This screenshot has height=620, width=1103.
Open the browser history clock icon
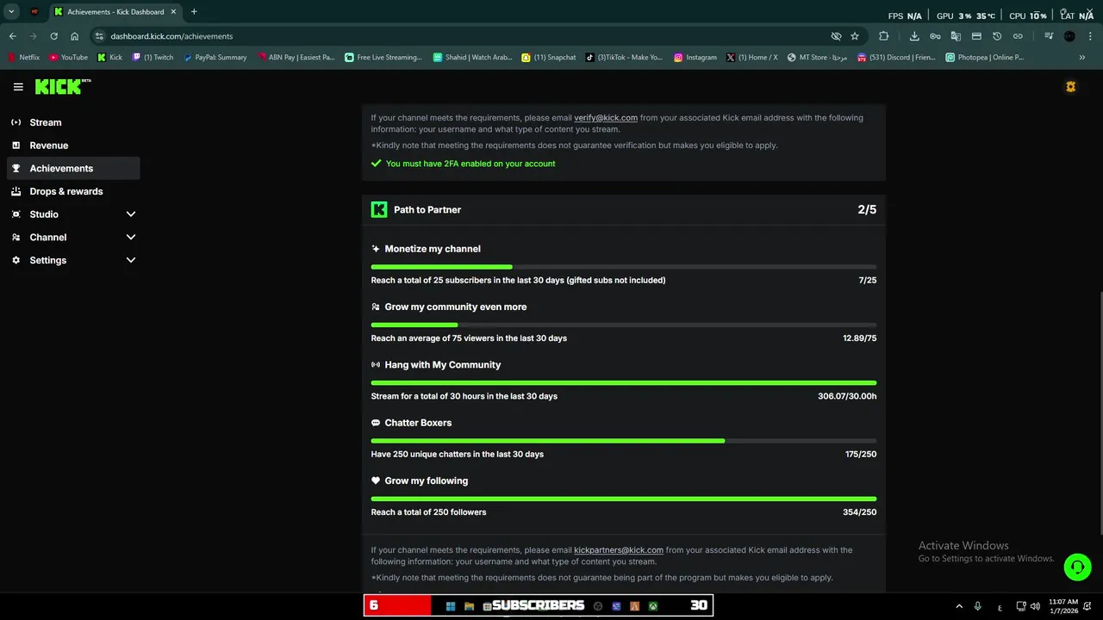pyautogui.click(x=997, y=36)
